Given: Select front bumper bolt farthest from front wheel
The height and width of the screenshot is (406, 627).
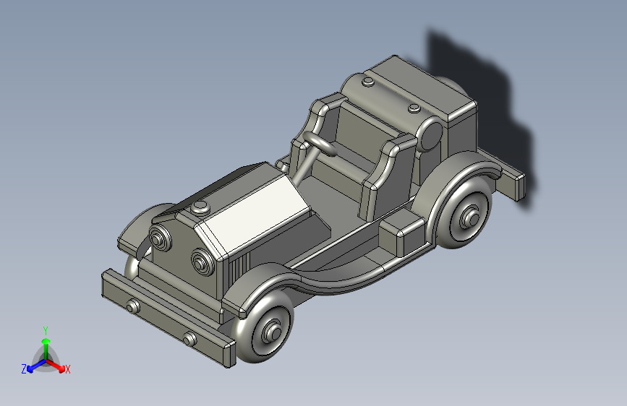Looking at the screenshot, I should [133, 306].
